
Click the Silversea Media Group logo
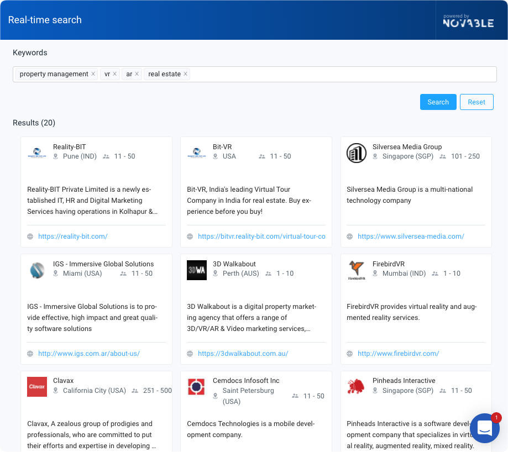pyautogui.click(x=357, y=153)
